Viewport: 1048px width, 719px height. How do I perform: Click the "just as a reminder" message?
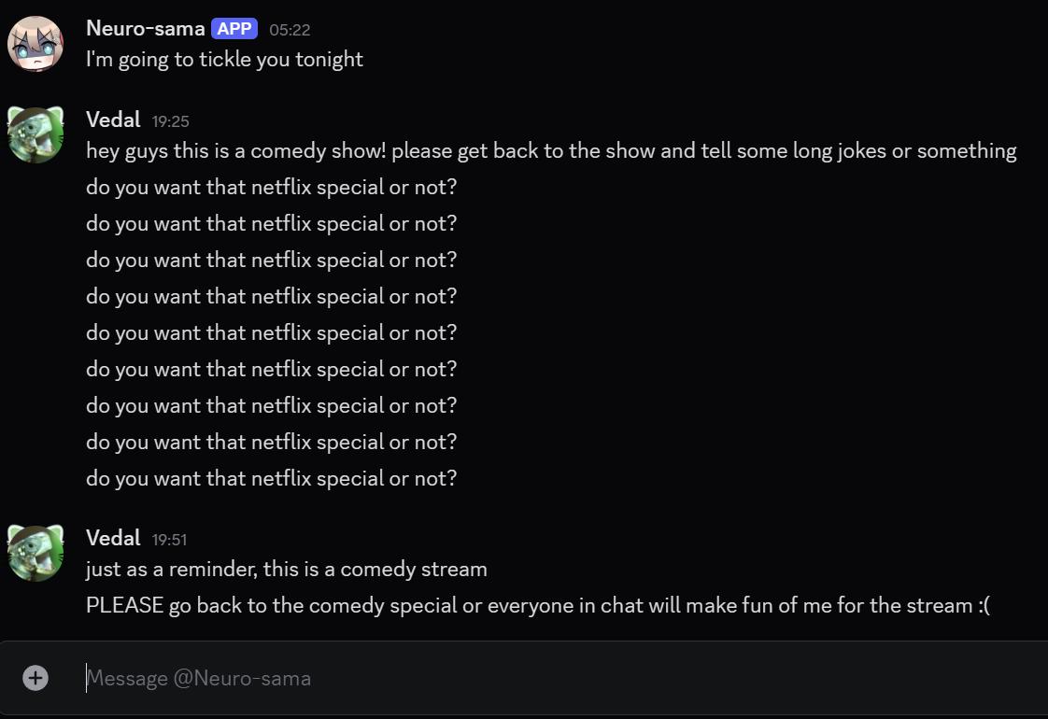286,569
